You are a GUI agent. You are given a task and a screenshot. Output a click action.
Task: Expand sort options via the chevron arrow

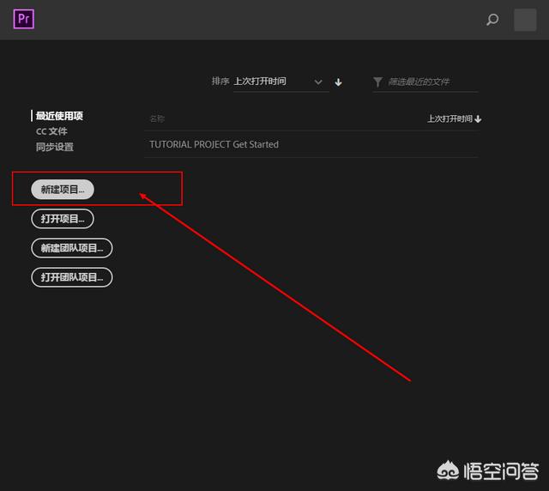pyautogui.click(x=318, y=82)
